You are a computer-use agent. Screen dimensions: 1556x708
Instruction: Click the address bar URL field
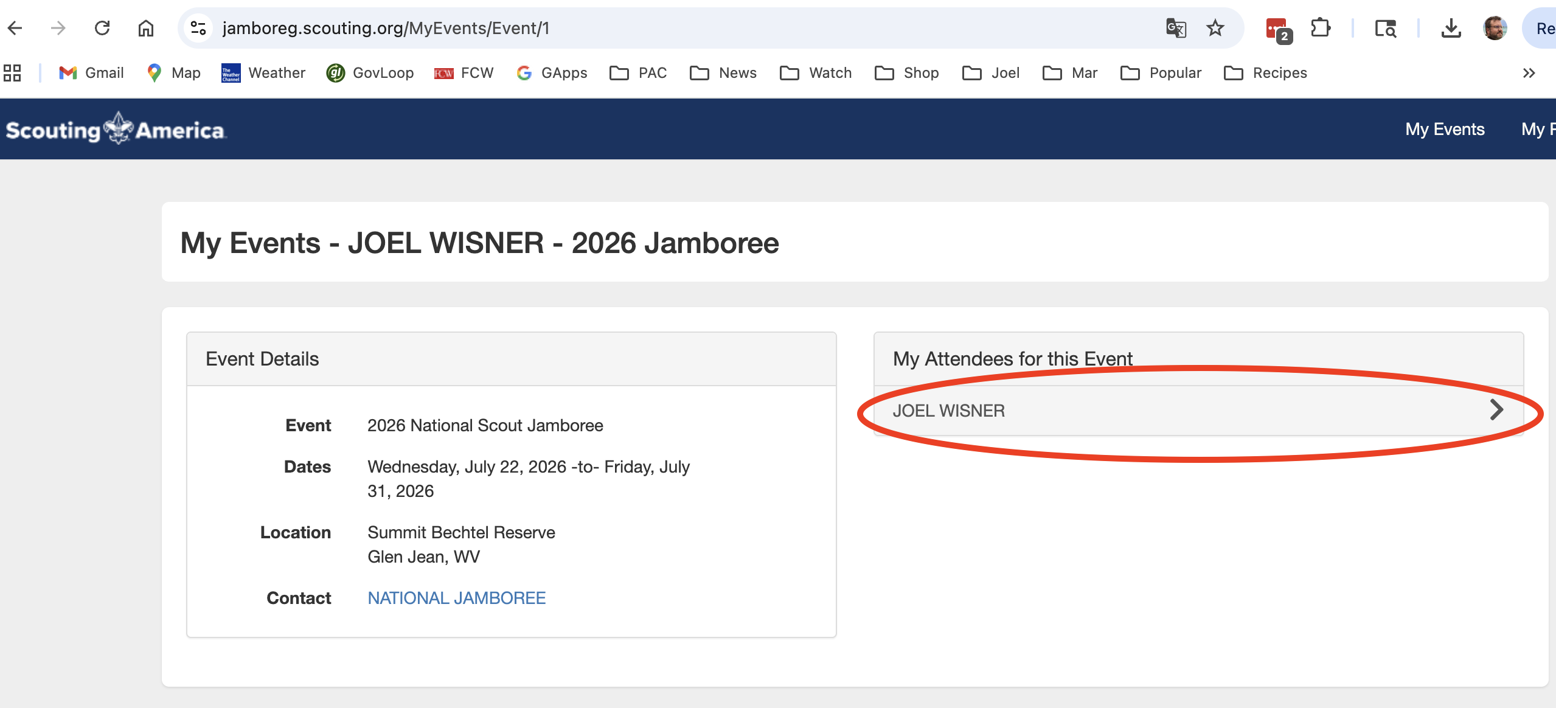(669, 28)
